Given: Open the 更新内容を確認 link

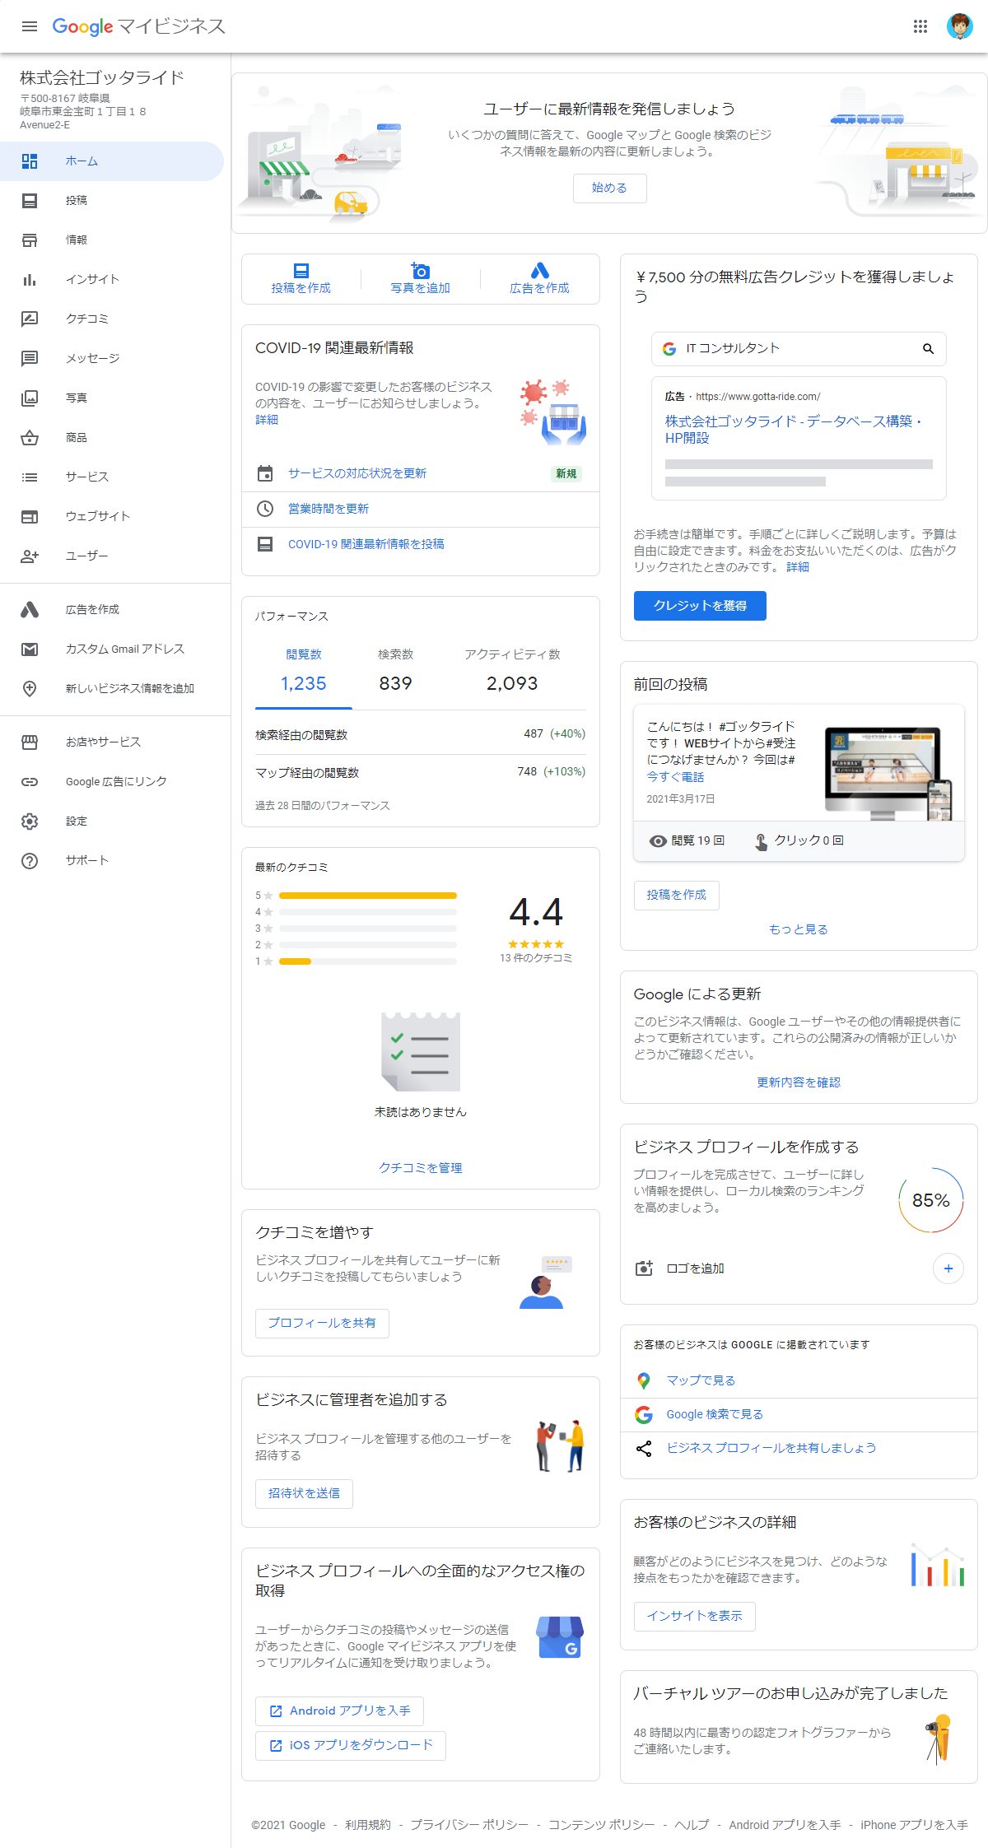Looking at the screenshot, I should point(799,1082).
